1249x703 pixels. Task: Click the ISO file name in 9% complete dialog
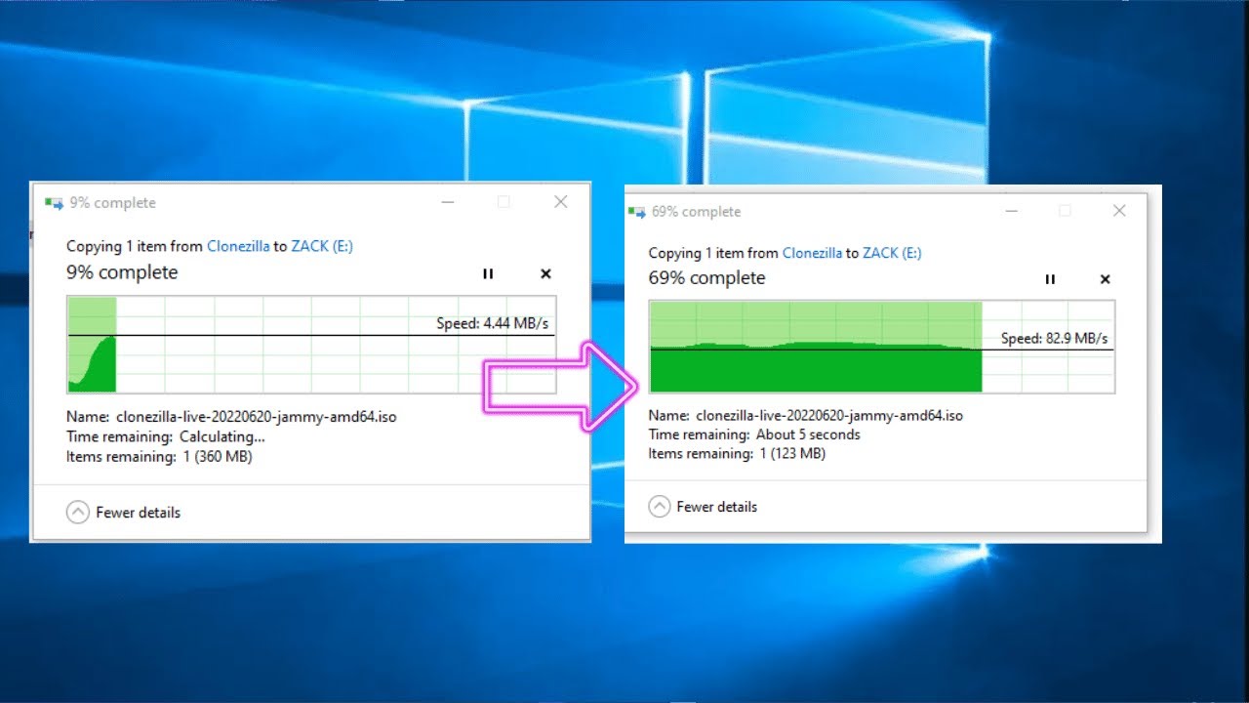pos(257,417)
